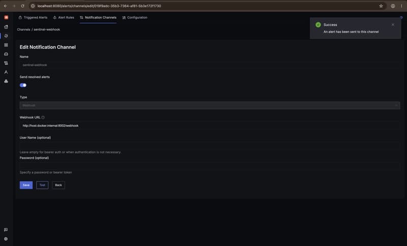This screenshot has height=246, width=407.
Task: Open the person-shaped icon in sidebar
Action: pos(6,72)
